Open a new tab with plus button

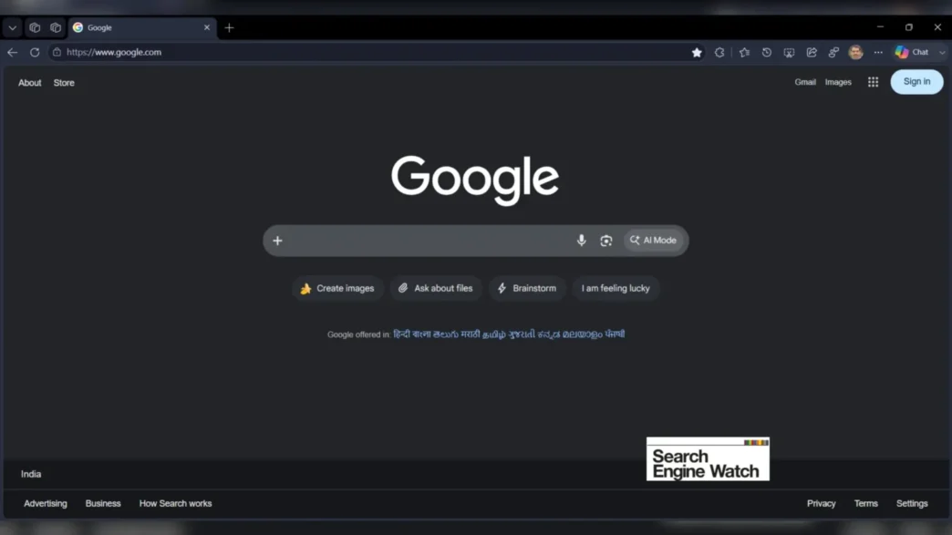pyautogui.click(x=229, y=28)
